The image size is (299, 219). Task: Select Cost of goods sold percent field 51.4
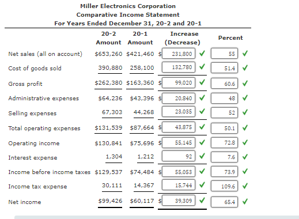(224, 68)
